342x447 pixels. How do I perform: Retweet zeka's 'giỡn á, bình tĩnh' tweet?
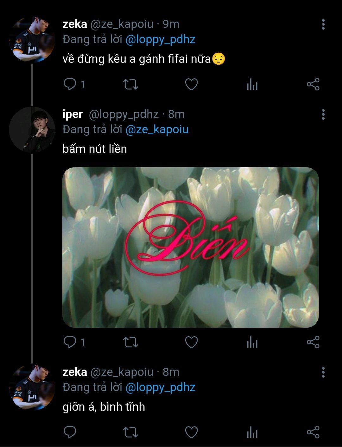click(x=130, y=432)
